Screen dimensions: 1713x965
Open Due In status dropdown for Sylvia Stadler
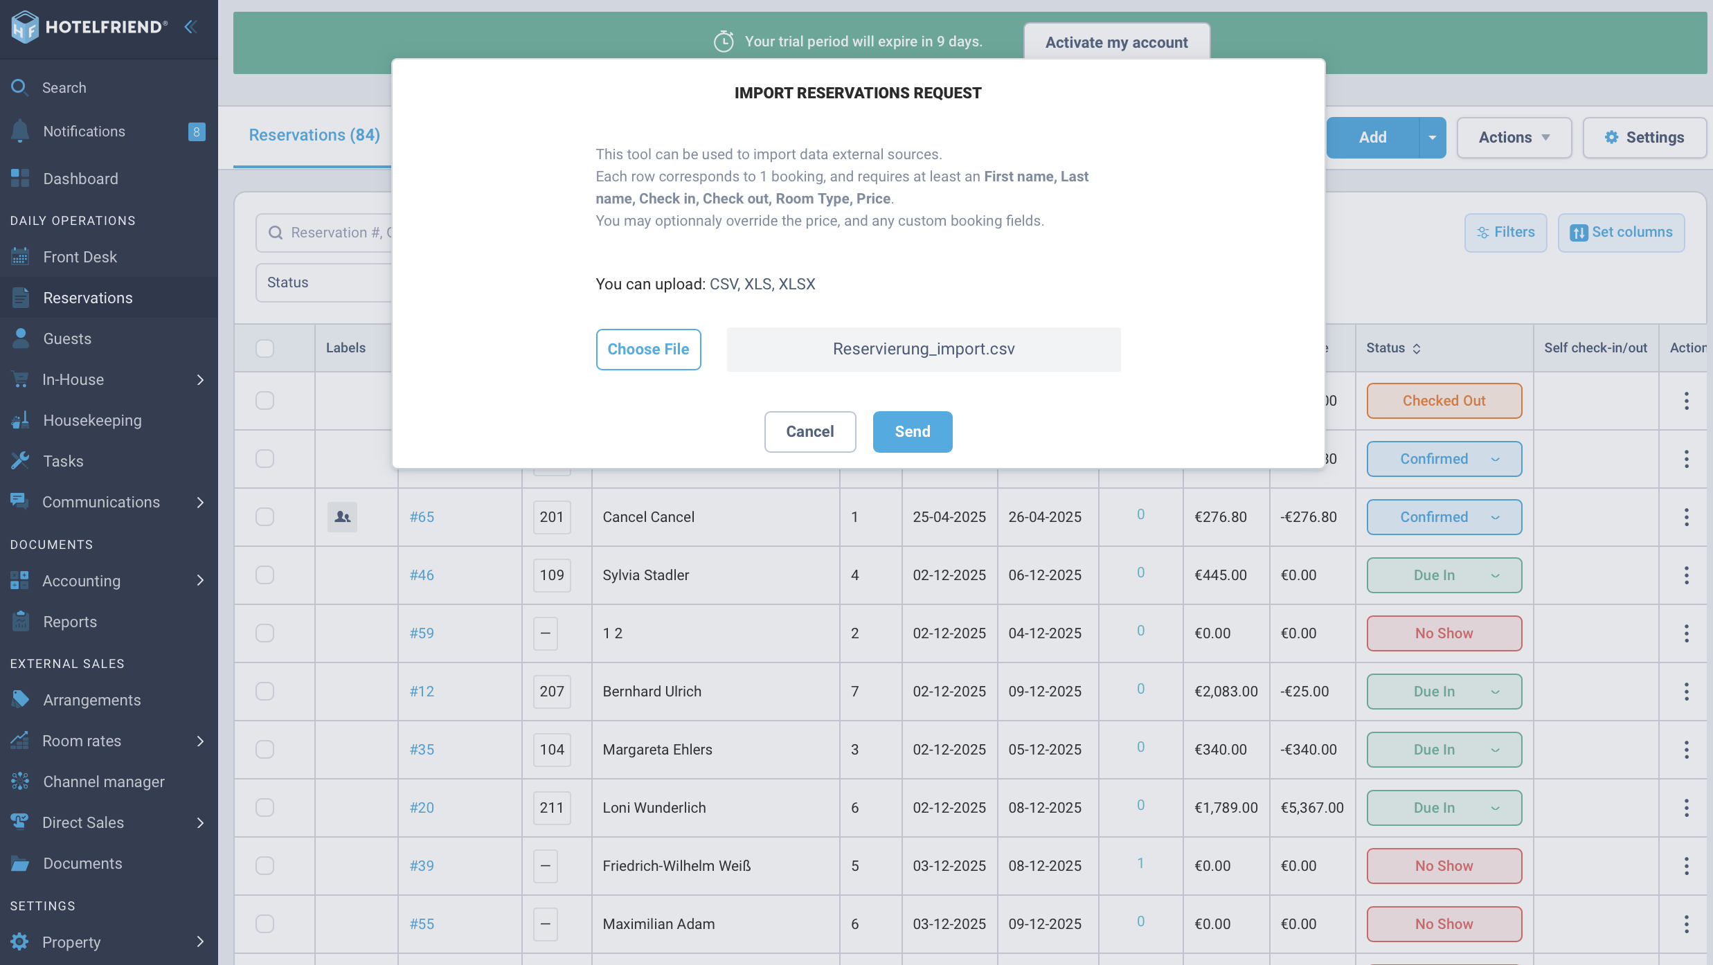click(1444, 575)
